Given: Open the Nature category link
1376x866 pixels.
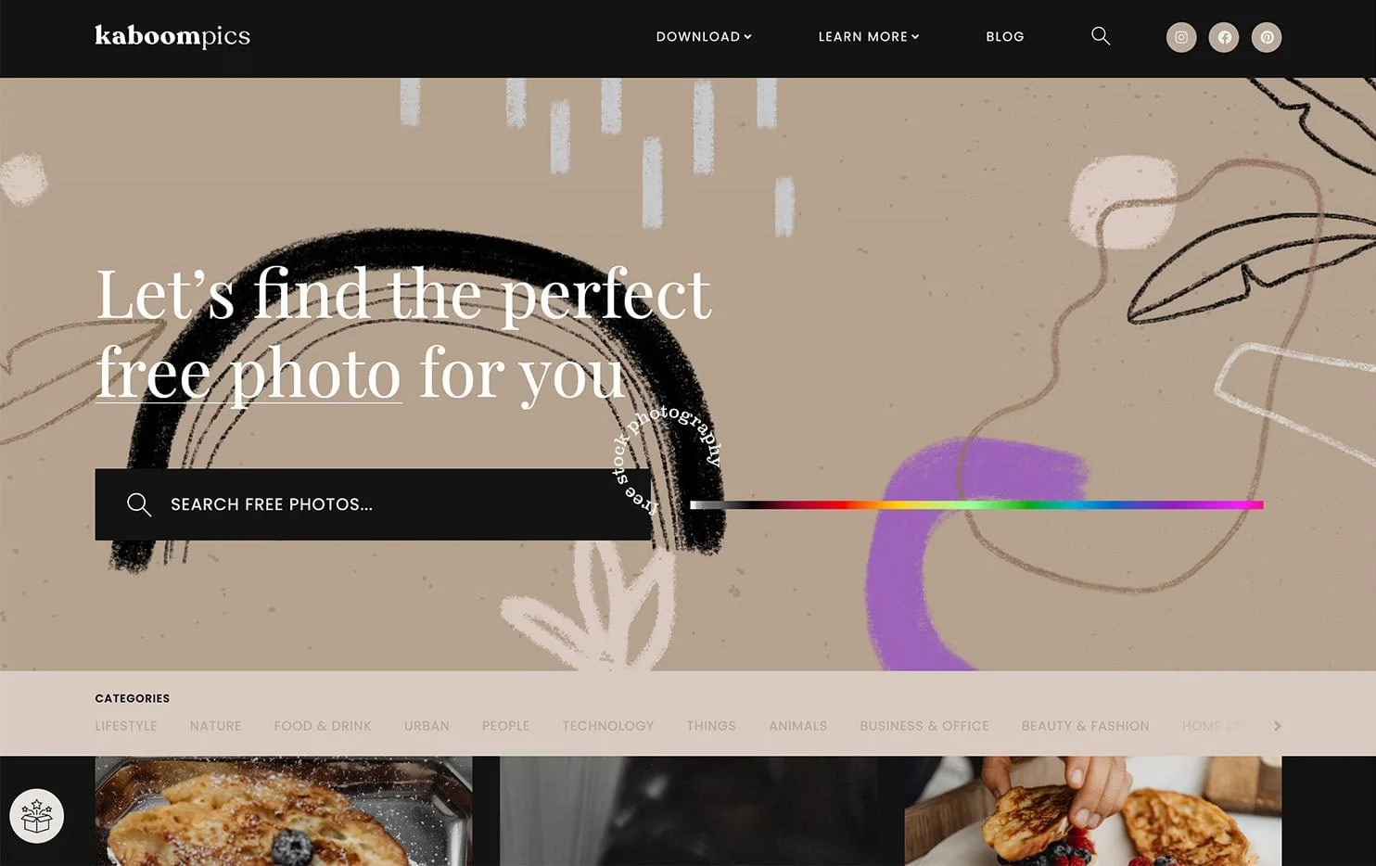Looking at the screenshot, I should click(x=215, y=726).
